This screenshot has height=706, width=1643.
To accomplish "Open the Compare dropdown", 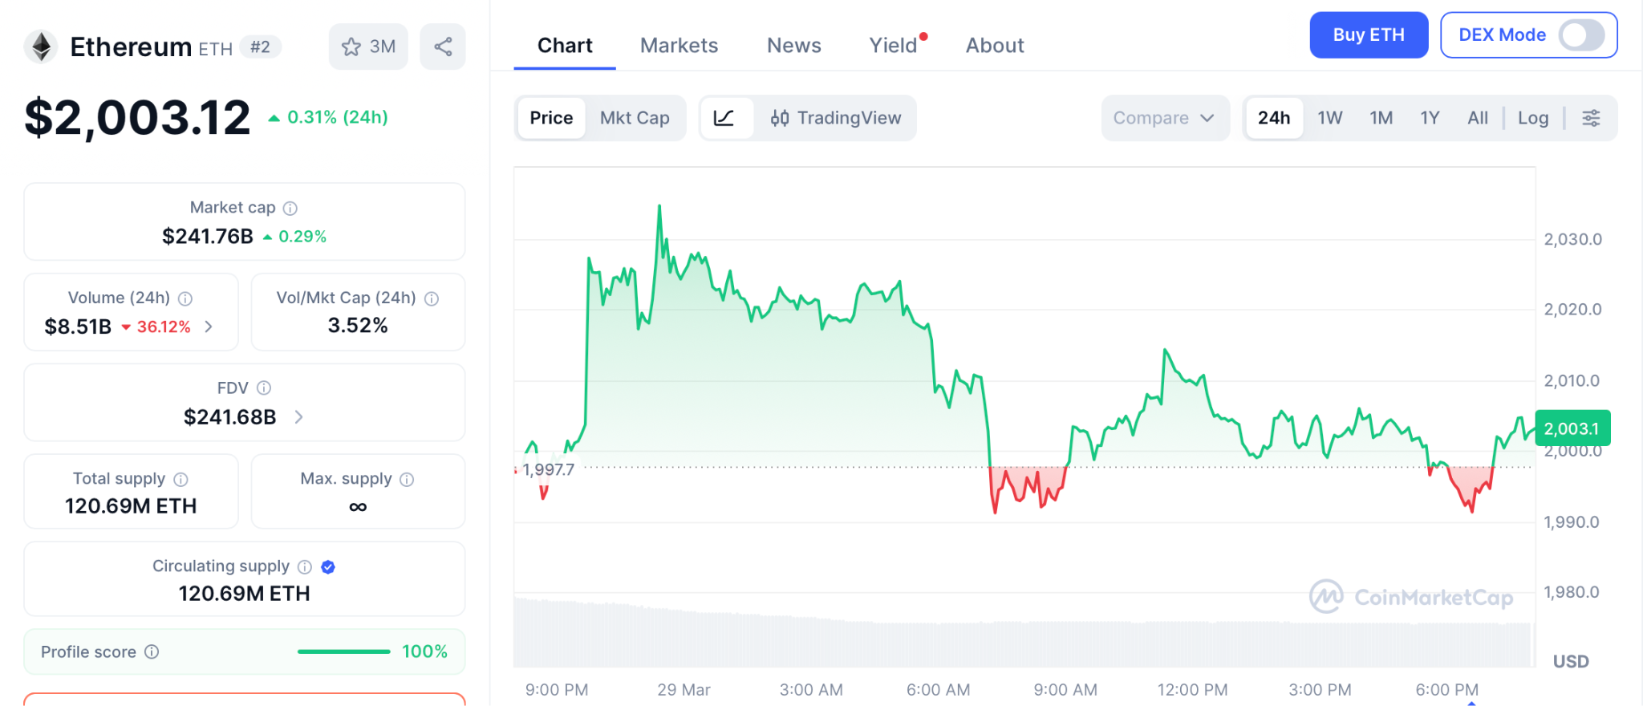I will pyautogui.click(x=1163, y=118).
